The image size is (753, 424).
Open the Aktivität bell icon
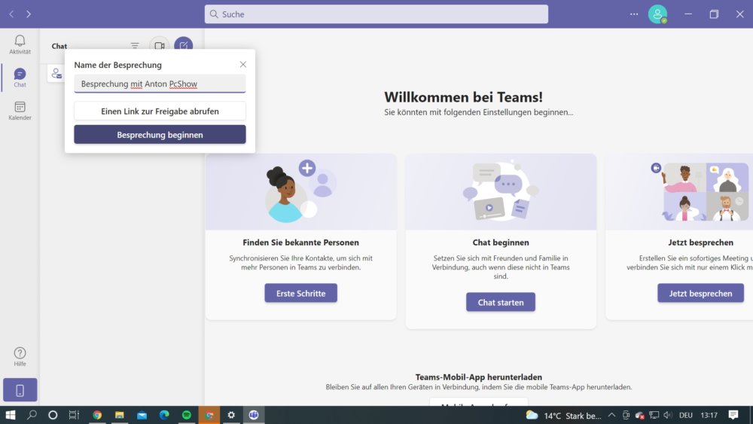coord(20,44)
